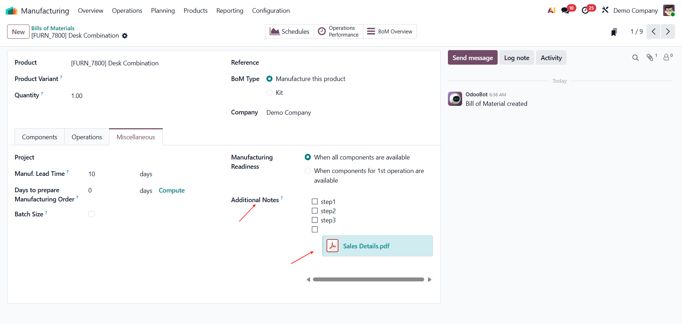The height and width of the screenshot is (324, 682).
Task: Enable the Batch Size checkbox
Action: tap(91, 214)
